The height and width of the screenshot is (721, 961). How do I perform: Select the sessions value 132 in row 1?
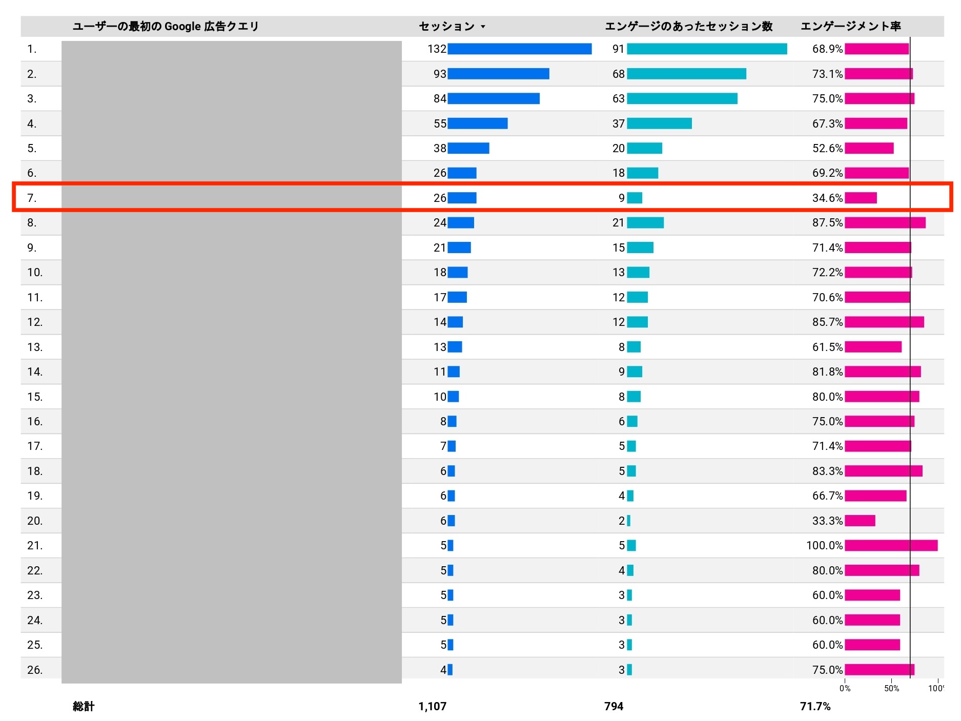[437, 49]
